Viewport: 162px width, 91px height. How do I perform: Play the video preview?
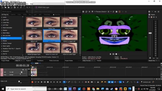coord(110,54)
